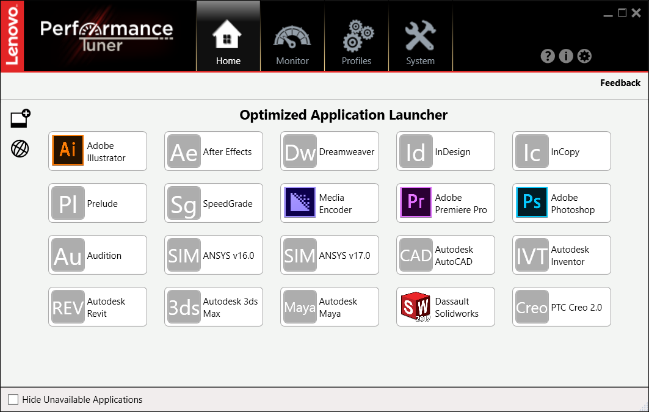The image size is (649, 412).
Task: Switch to the System tab
Action: click(421, 36)
